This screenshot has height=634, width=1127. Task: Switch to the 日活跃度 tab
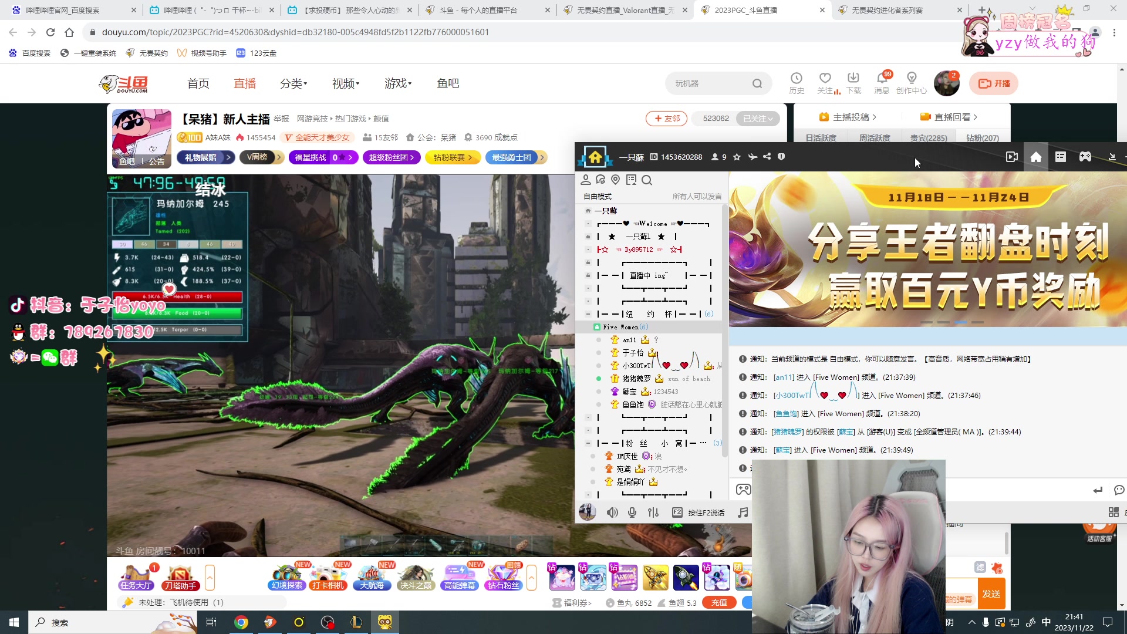[821, 138]
